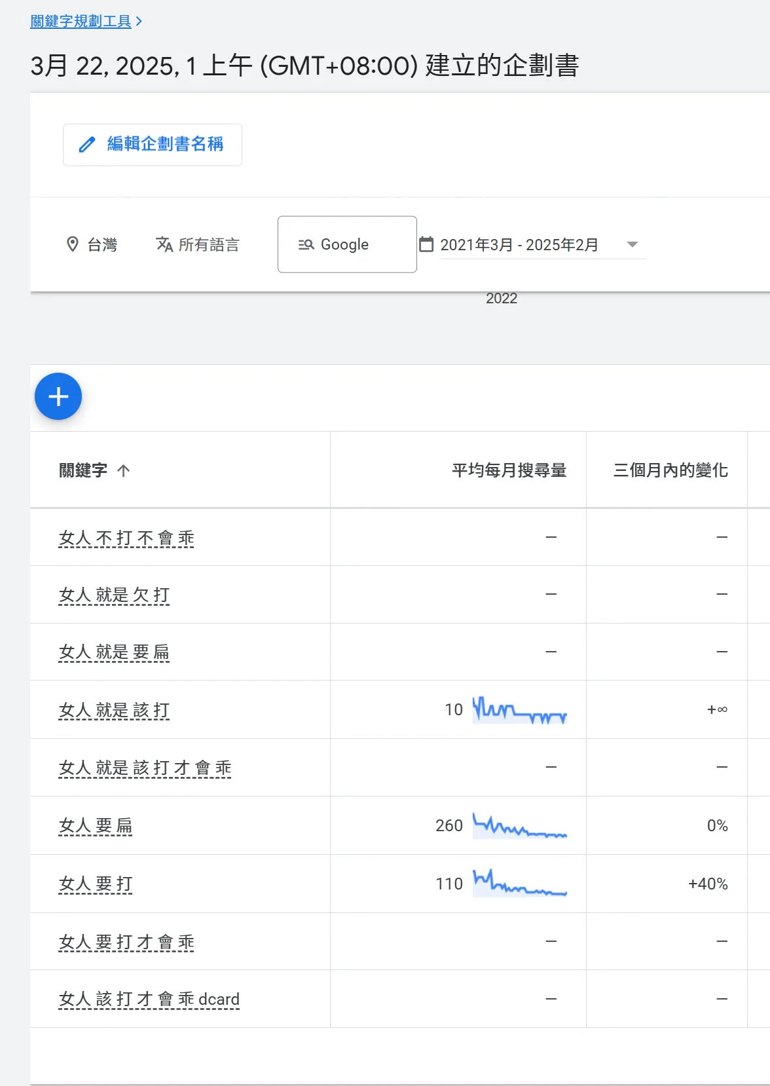Click the calendar icon by the date range
This screenshot has height=1086, width=770.
426,244
